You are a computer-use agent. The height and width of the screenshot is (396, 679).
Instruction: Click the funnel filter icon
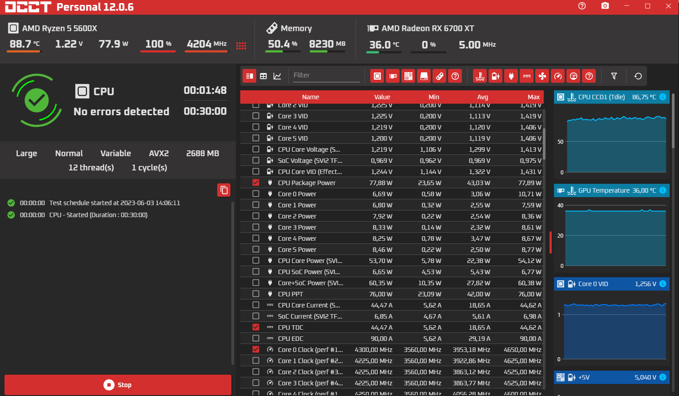[614, 76]
